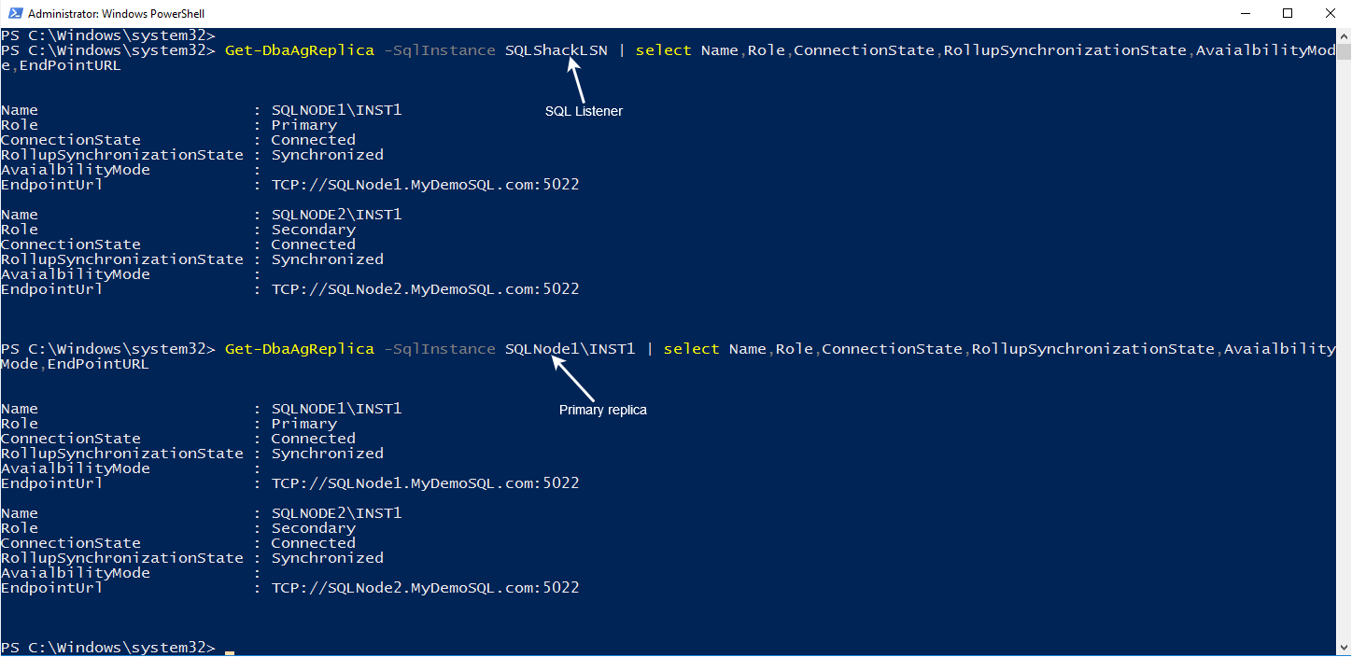Image resolution: width=1352 pixels, height=657 pixels.
Task: Close the Windows PowerShell window
Action: pyautogui.click(x=1330, y=14)
